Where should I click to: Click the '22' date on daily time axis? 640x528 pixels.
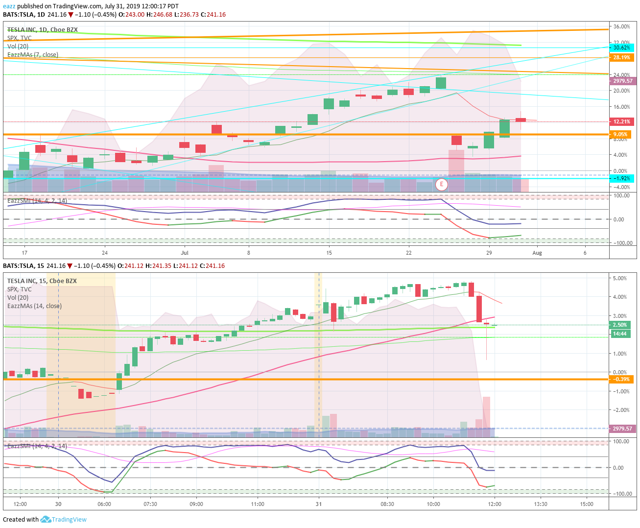click(409, 253)
